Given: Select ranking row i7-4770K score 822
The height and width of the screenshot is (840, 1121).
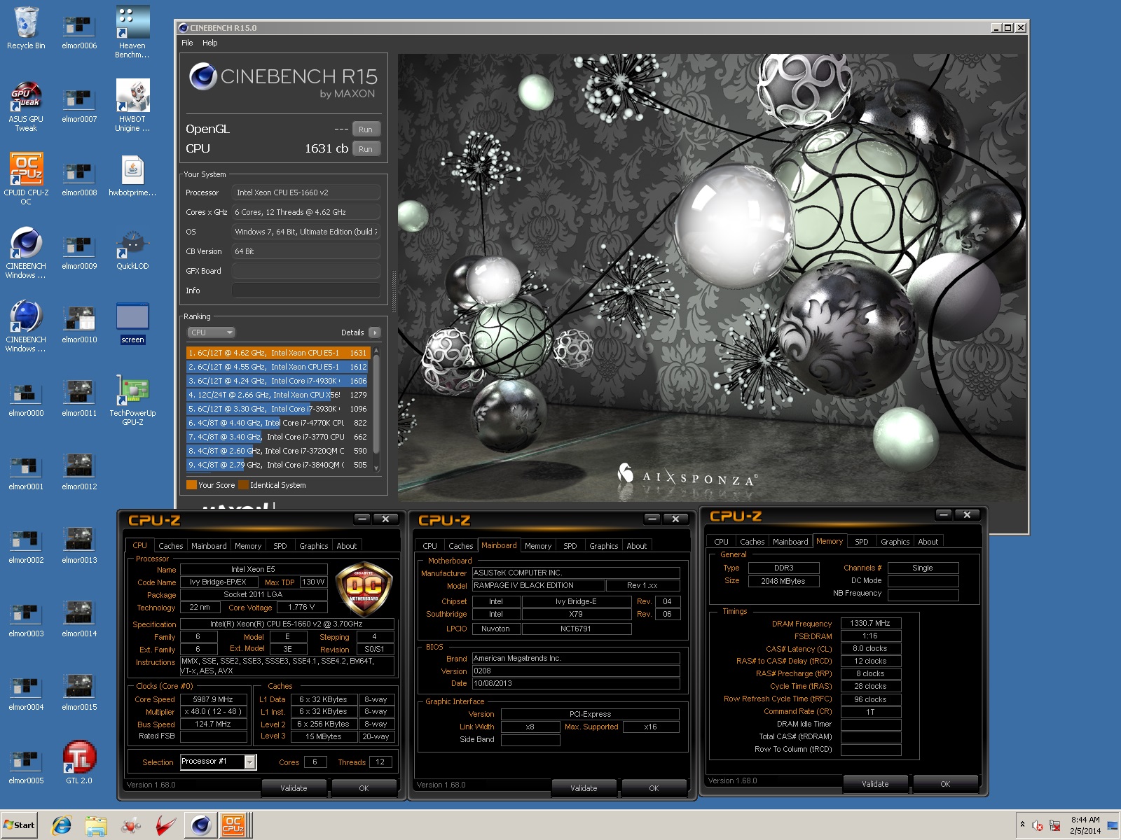Looking at the screenshot, I should pos(278,423).
